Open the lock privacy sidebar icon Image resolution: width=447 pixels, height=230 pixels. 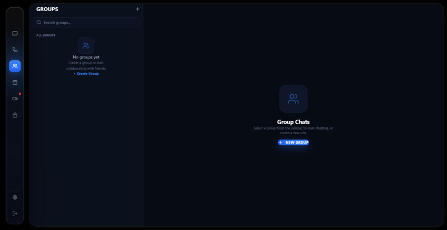coord(15,115)
